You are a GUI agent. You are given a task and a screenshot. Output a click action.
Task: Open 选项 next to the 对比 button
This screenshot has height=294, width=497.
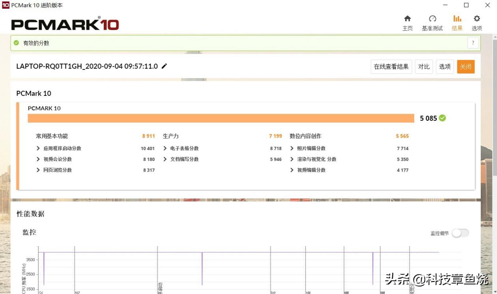445,66
